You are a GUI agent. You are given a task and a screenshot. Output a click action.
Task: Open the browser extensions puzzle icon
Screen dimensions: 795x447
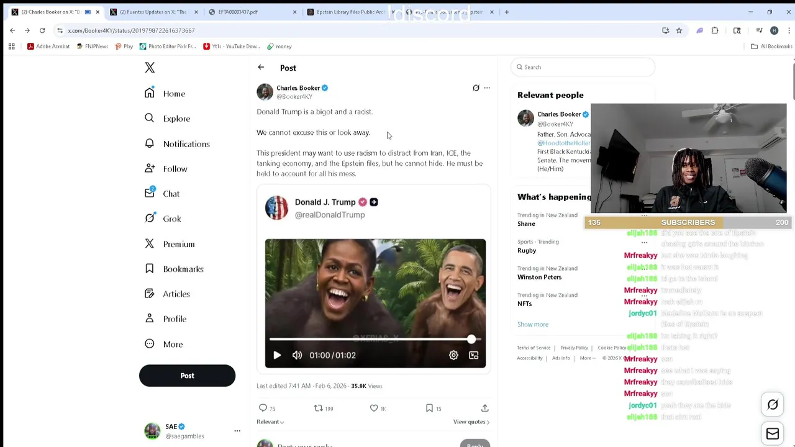pos(715,30)
